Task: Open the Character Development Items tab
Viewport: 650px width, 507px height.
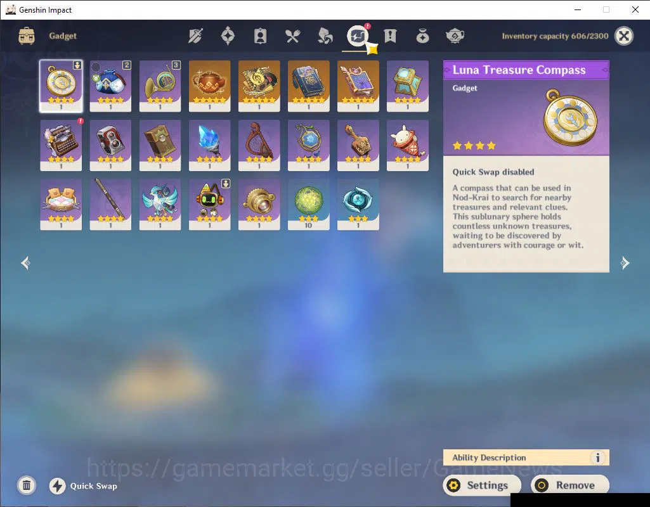Action: coord(261,36)
